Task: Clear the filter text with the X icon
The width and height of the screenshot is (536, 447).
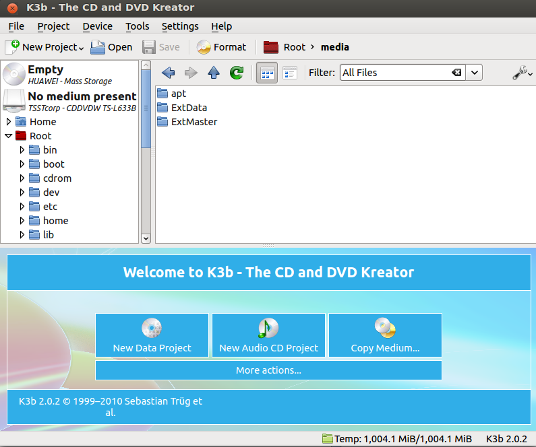Action: pos(456,72)
